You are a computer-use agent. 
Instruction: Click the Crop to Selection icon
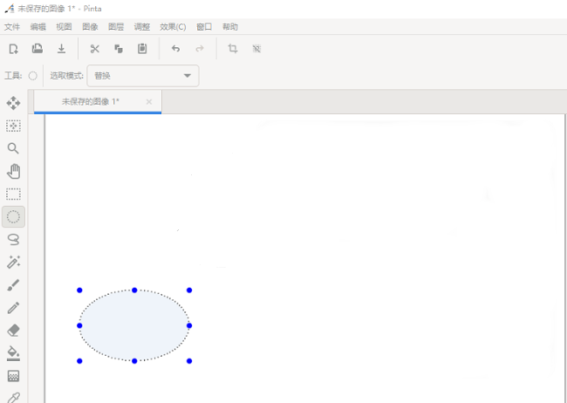(x=233, y=49)
